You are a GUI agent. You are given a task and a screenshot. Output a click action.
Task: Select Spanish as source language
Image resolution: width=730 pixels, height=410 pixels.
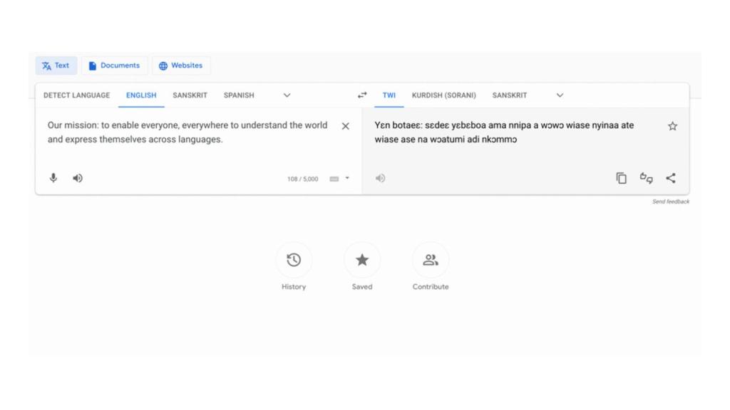click(x=239, y=95)
